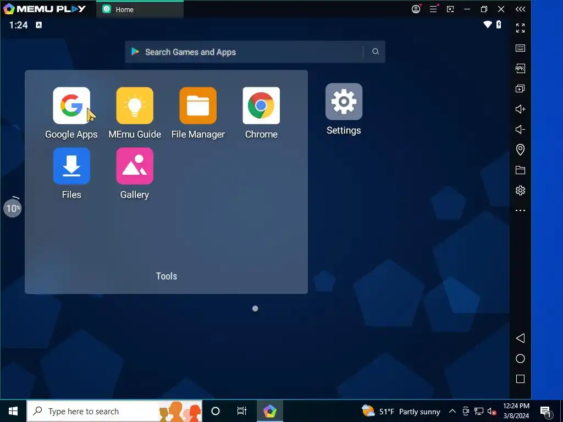
Task: Click the Android Recents square button
Action: (x=520, y=379)
